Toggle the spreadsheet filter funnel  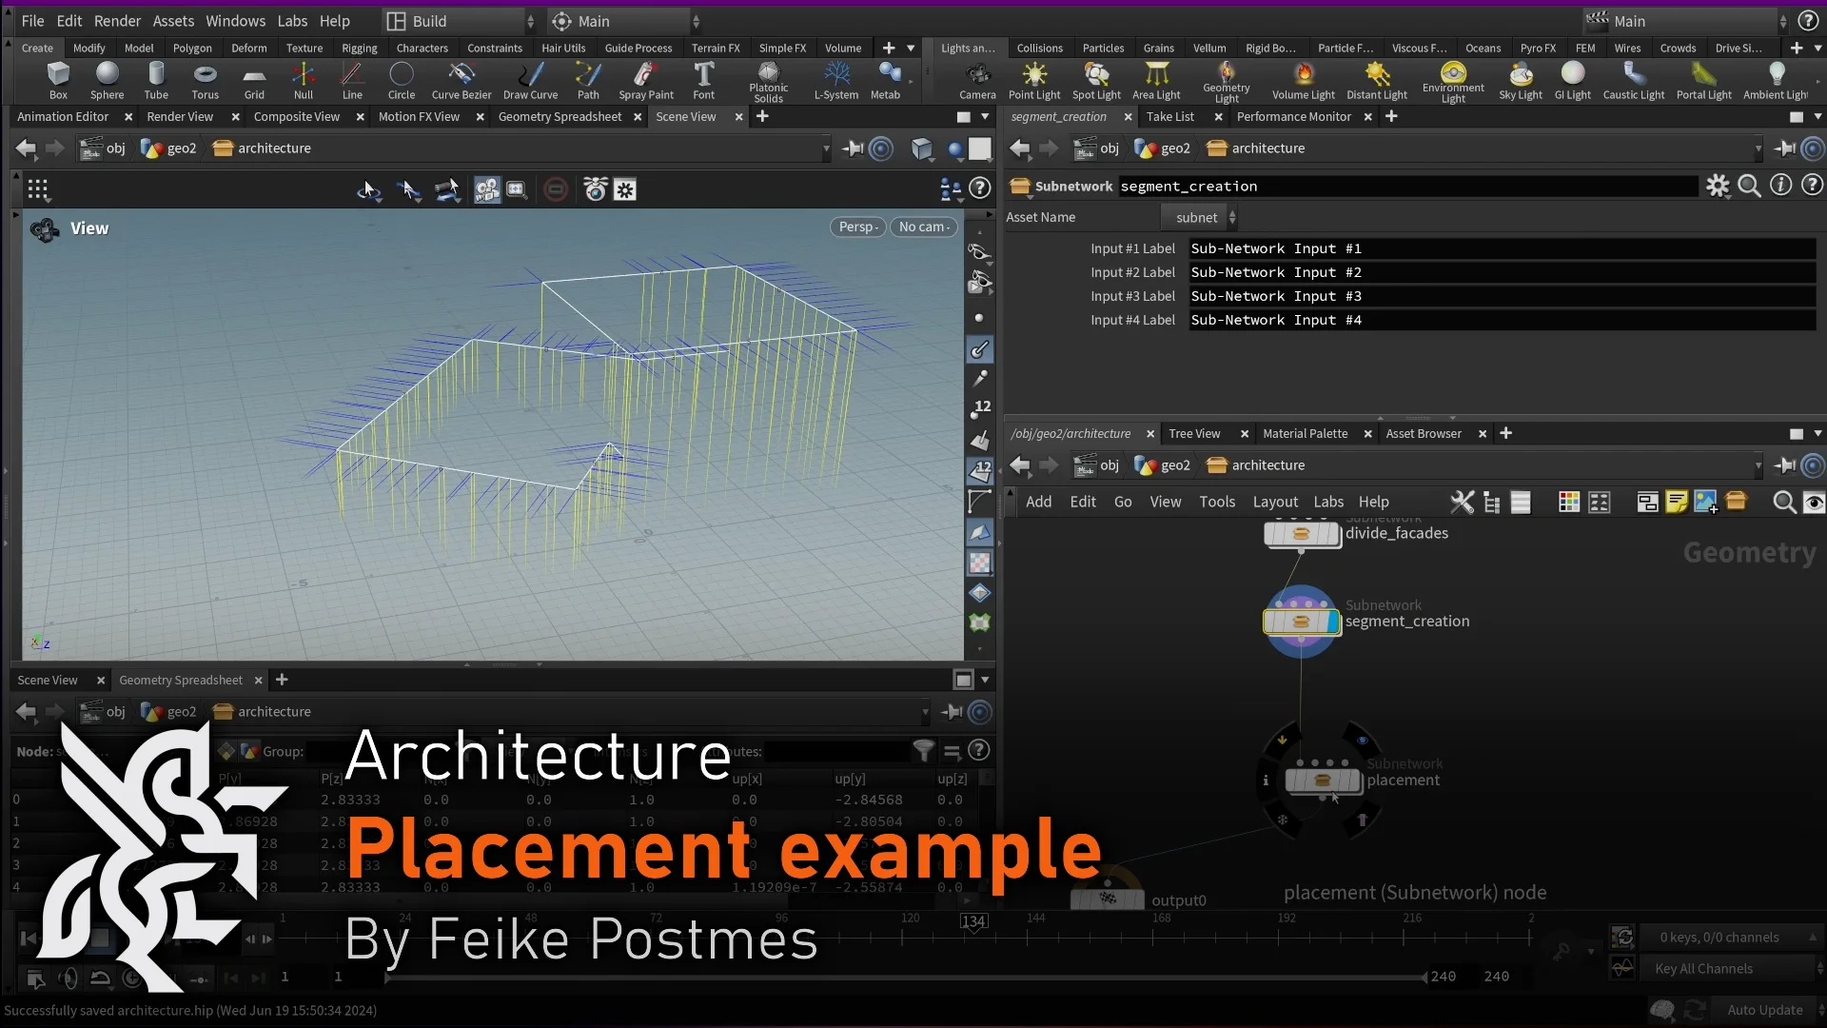923,751
